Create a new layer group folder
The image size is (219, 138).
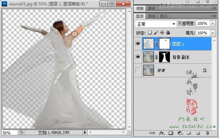[189, 133]
